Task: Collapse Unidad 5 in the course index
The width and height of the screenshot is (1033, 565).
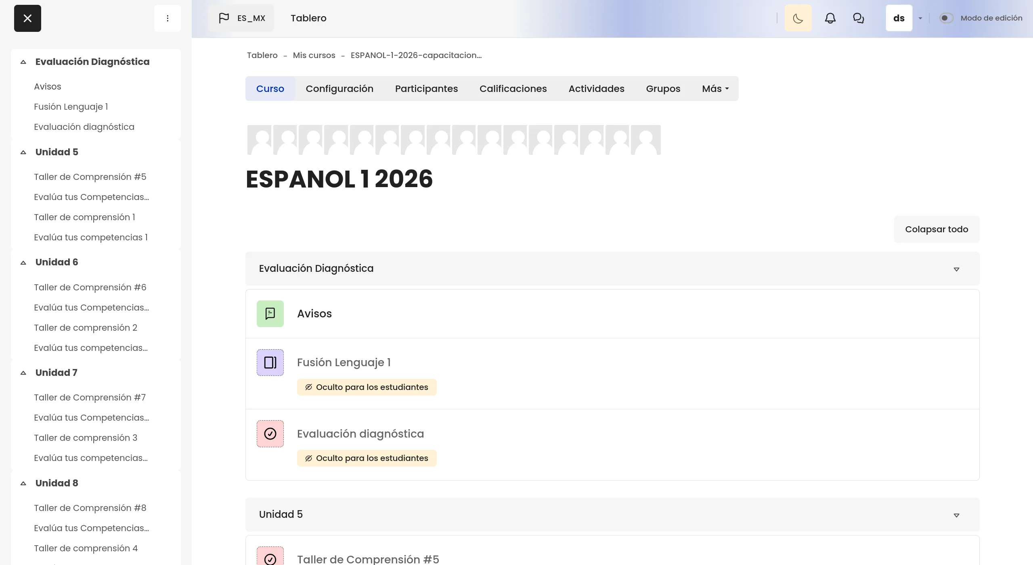Action: click(x=23, y=152)
